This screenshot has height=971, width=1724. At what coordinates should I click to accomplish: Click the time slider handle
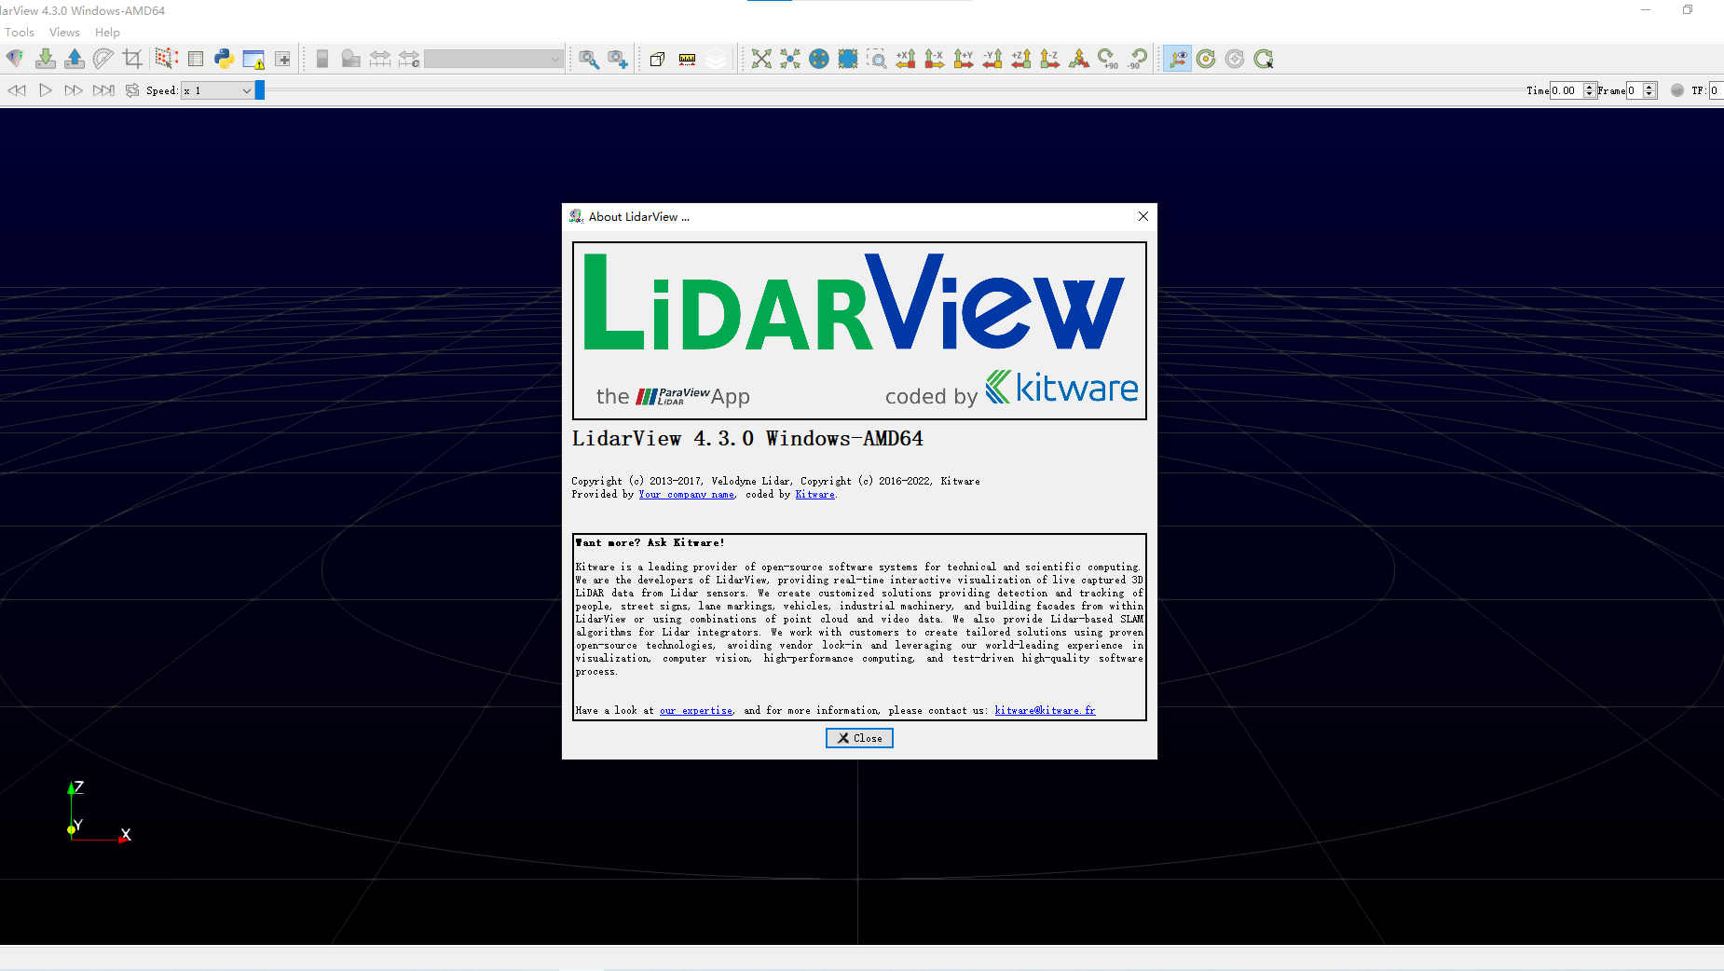click(x=260, y=90)
